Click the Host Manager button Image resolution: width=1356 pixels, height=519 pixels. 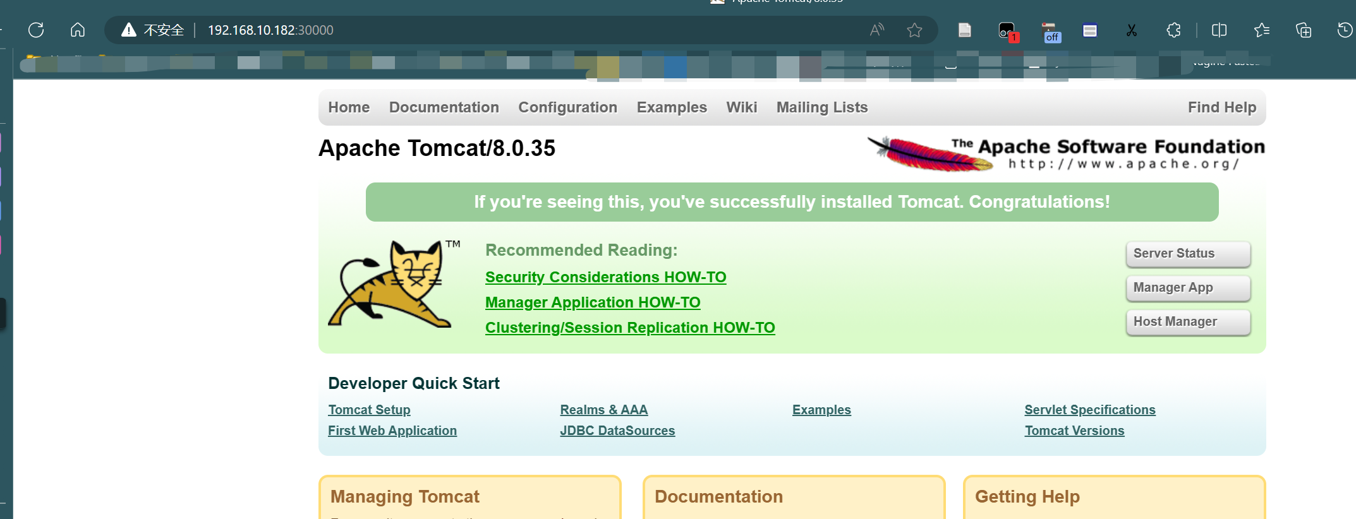1188,322
